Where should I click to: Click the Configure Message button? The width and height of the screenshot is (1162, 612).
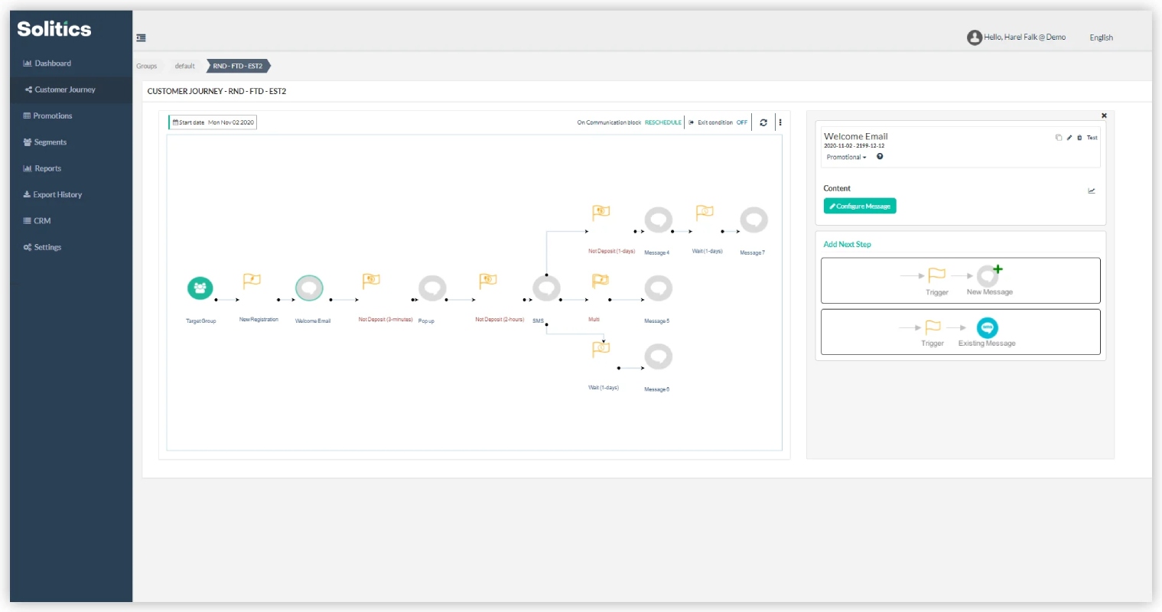tap(860, 207)
